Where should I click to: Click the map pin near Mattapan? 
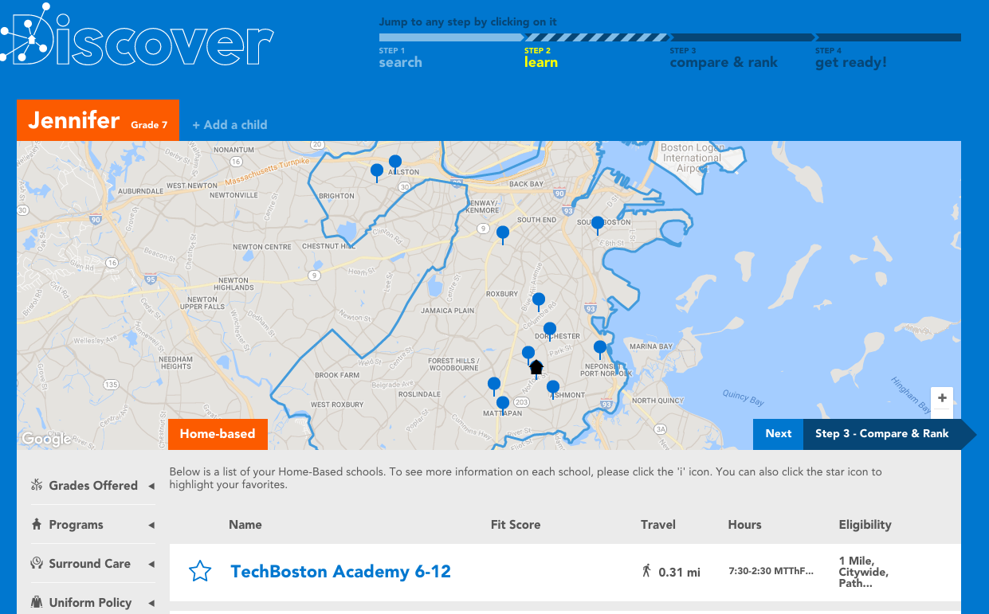503,404
